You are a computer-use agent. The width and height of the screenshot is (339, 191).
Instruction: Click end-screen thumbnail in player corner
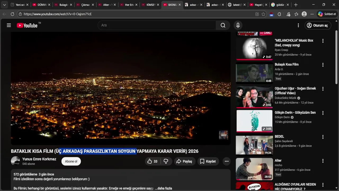pos(224,135)
